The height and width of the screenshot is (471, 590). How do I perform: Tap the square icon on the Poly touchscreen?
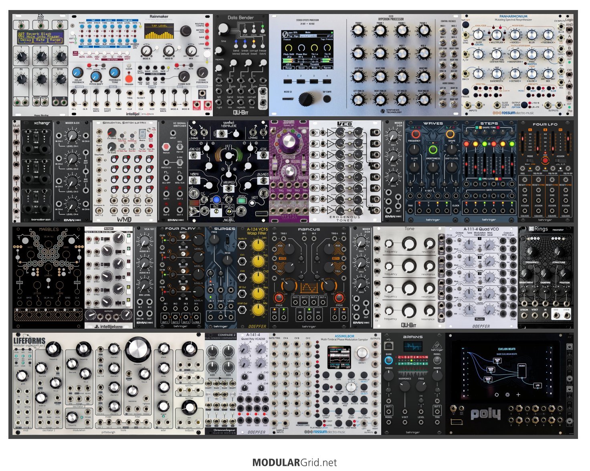(497, 394)
